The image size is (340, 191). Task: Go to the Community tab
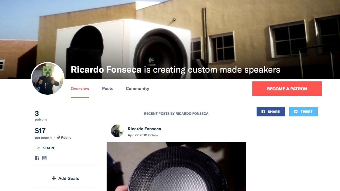point(137,89)
